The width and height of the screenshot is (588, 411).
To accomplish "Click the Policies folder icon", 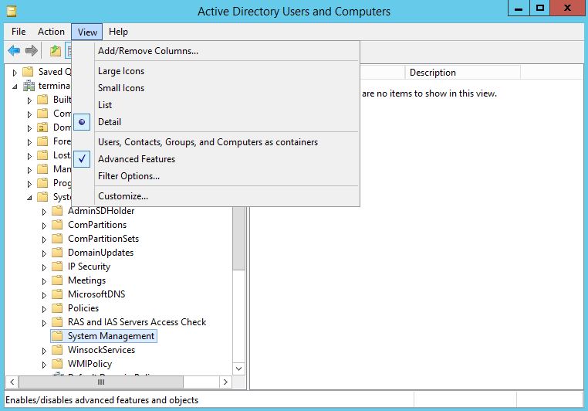I will point(57,308).
